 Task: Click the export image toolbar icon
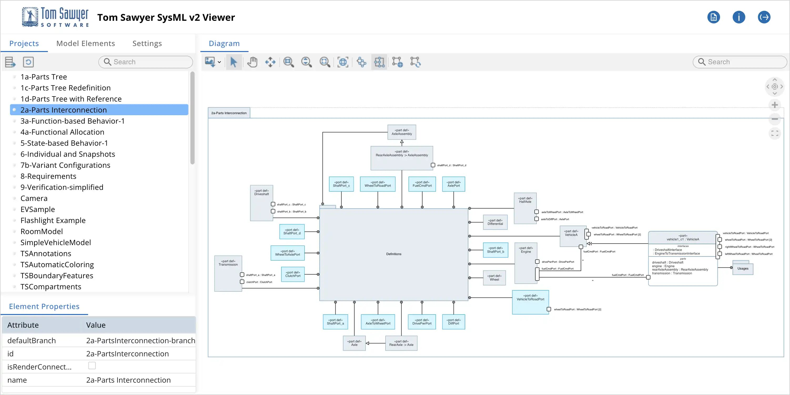[x=210, y=62]
